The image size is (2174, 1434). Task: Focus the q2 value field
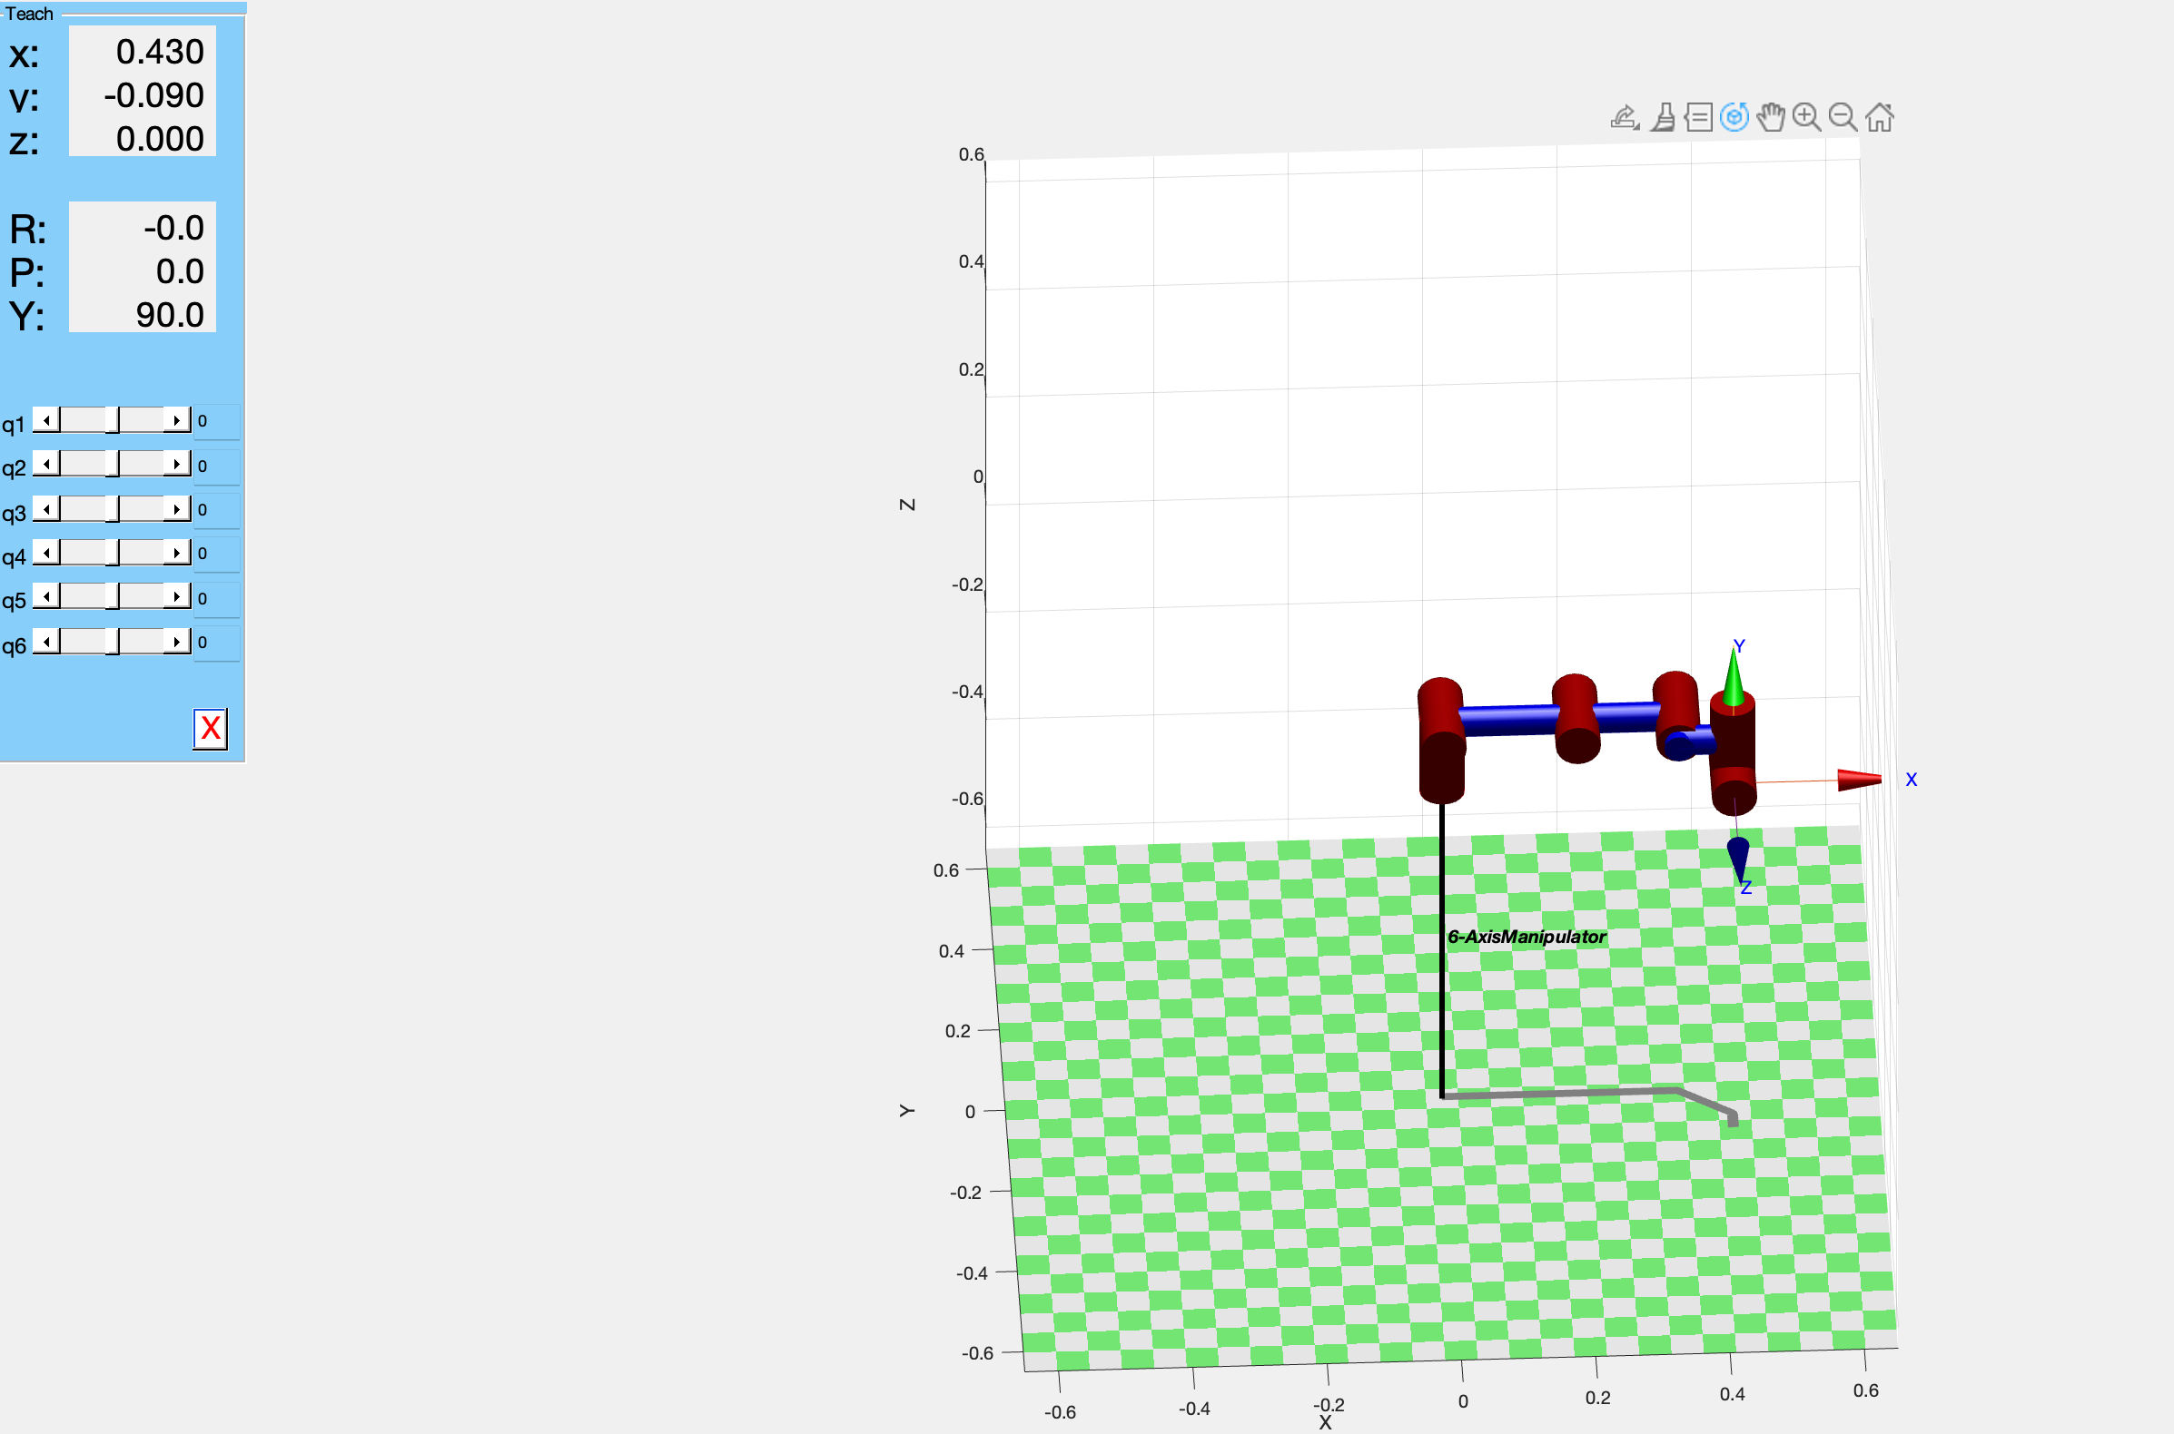[217, 467]
